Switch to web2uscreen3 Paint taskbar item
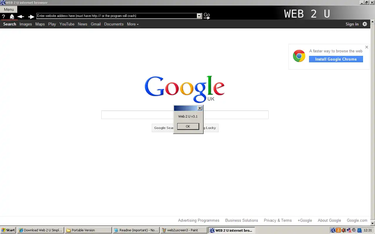Screen dimensions: 375x234 click(x=184, y=230)
